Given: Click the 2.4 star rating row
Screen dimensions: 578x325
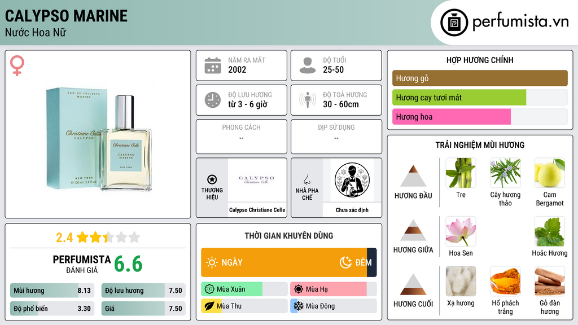Looking at the screenshot, I should 98,238.
